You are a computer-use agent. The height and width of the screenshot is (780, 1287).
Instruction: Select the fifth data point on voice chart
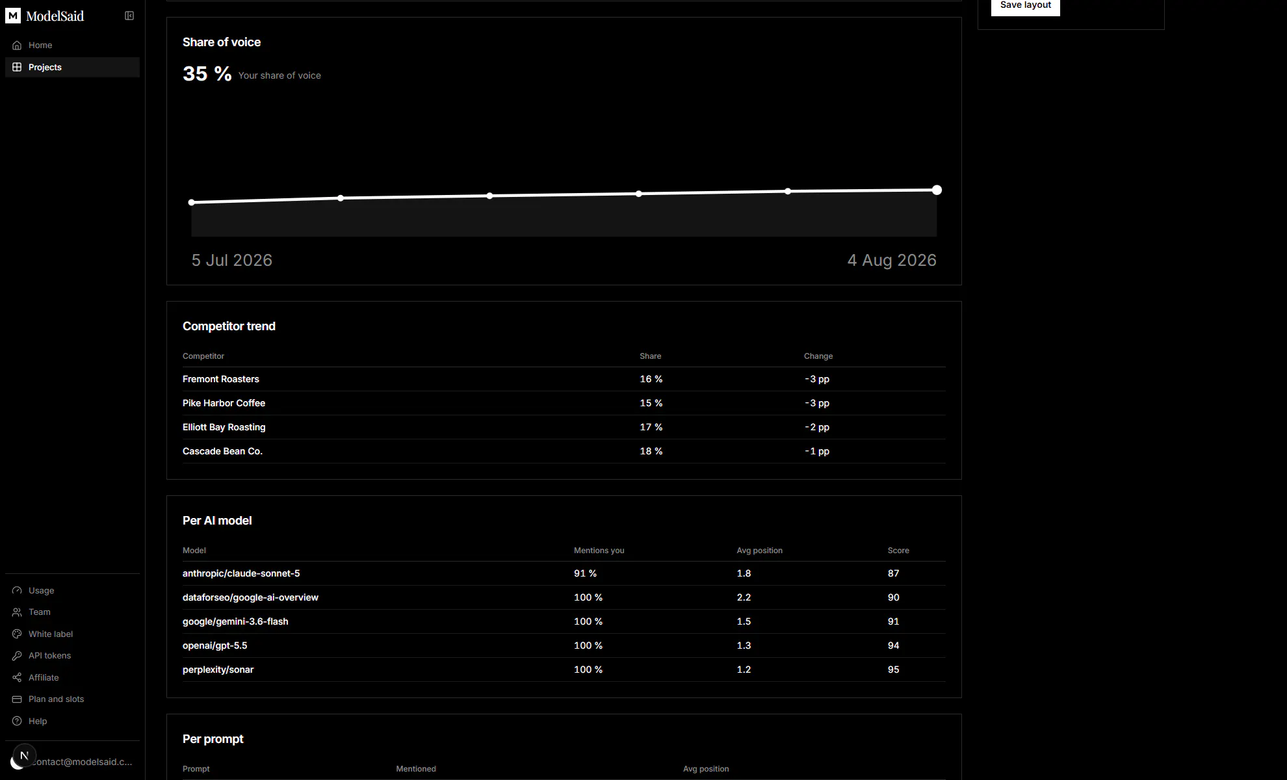tap(788, 192)
